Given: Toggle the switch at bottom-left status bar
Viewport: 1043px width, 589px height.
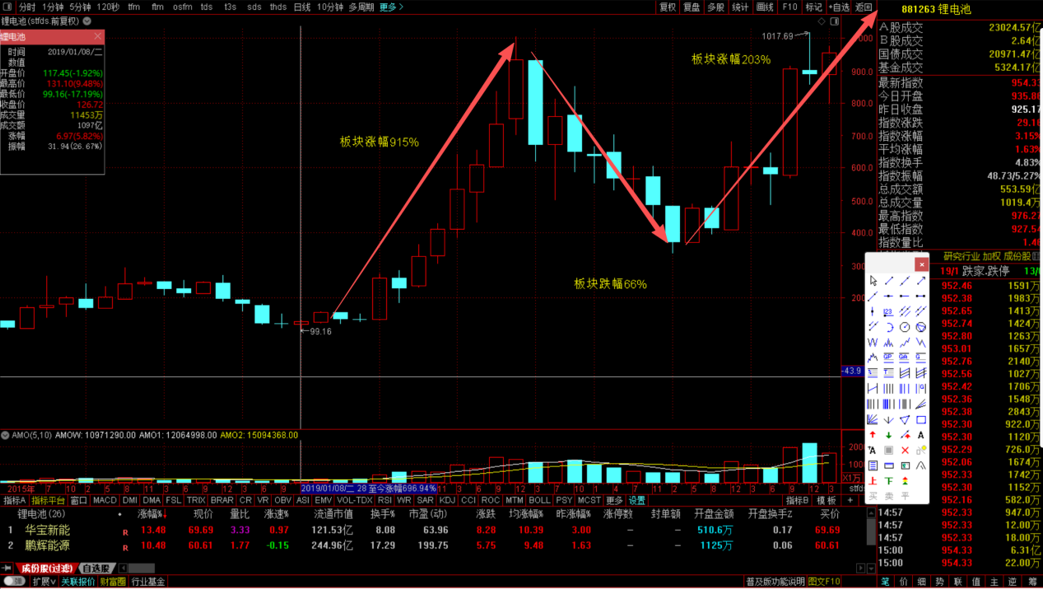Looking at the screenshot, I should [x=14, y=582].
